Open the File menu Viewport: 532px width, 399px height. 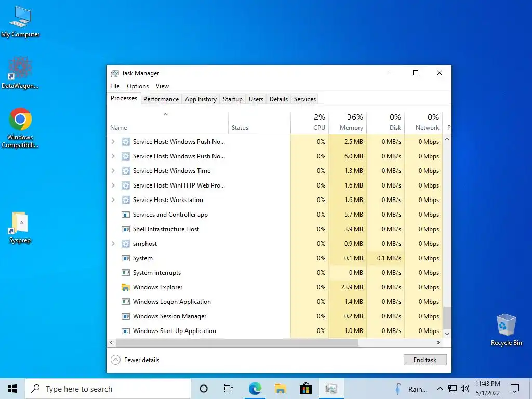click(x=115, y=86)
